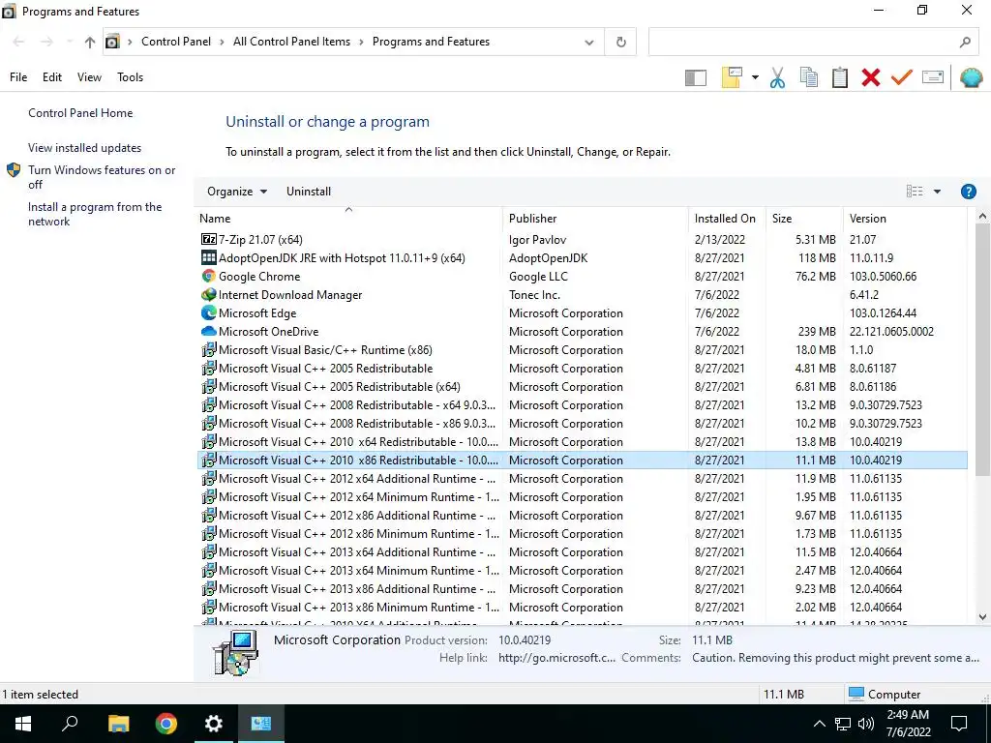Screen dimensions: 991x743
Task: Select Internet Download Manager icon
Action: point(209,294)
